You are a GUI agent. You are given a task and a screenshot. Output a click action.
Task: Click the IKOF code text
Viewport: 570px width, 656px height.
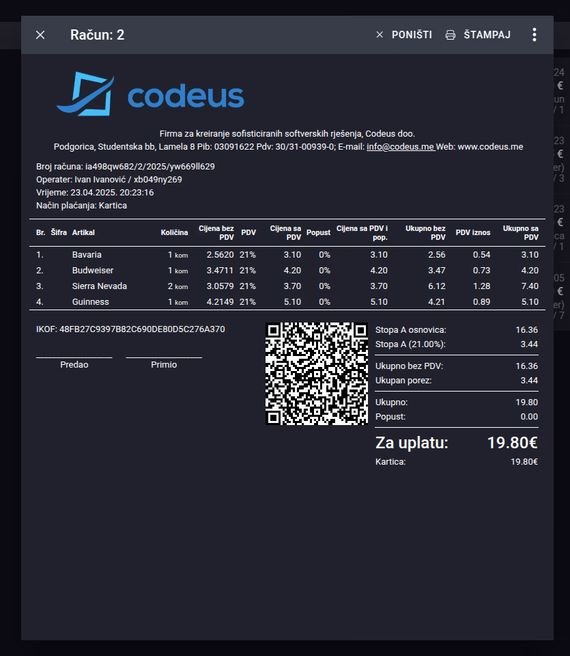130,329
